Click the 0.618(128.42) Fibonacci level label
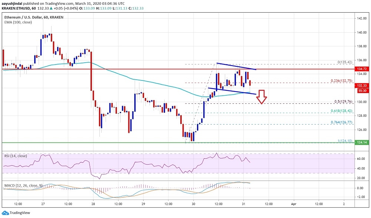This screenshot has height=218, width=371. (341, 110)
